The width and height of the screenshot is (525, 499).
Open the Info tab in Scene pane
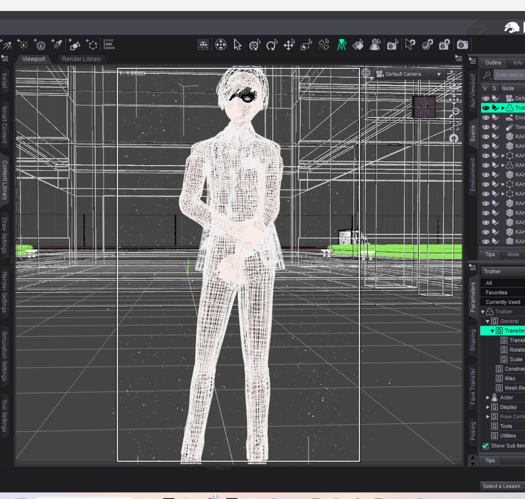(x=517, y=63)
